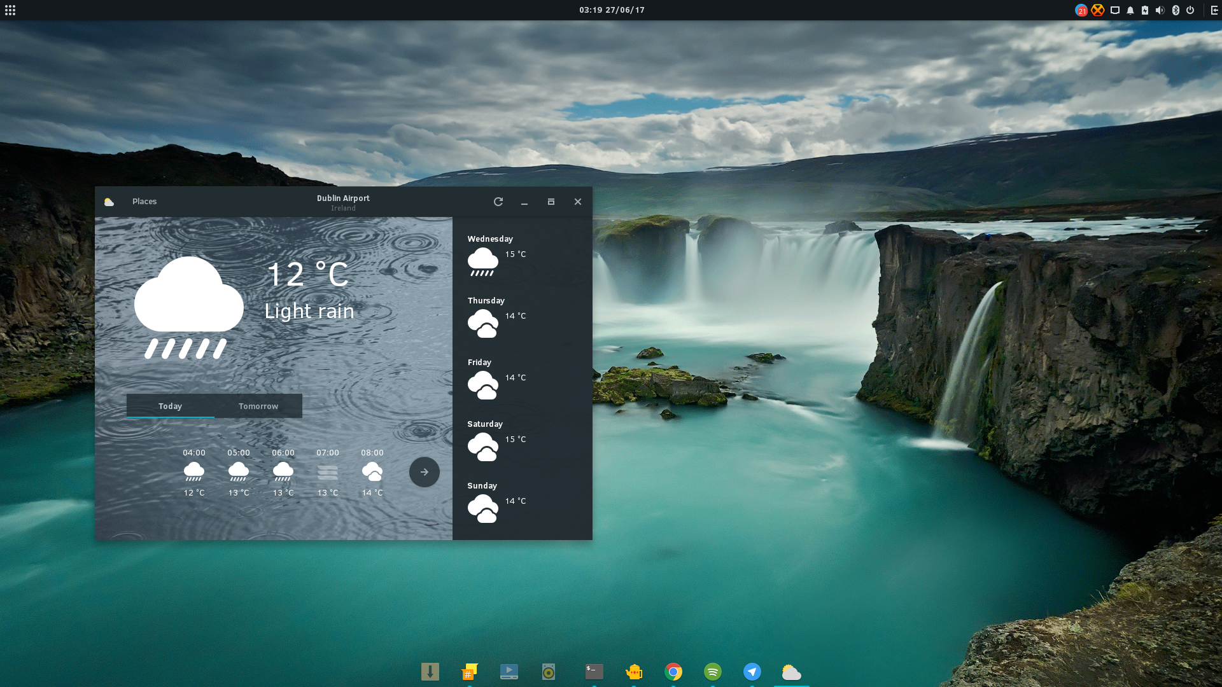
Task: Click the 06:00 hourly rain icon
Action: 283,472
